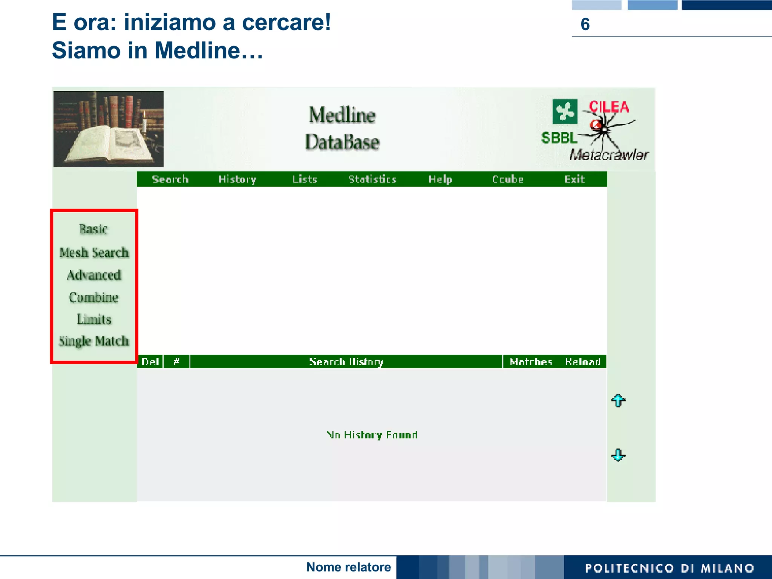The width and height of the screenshot is (772, 579).
Task: Click the open book image in header
Action: [109, 129]
